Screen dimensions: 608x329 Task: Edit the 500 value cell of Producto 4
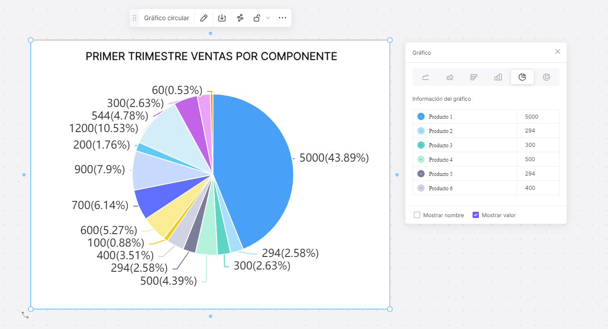click(538, 159)
